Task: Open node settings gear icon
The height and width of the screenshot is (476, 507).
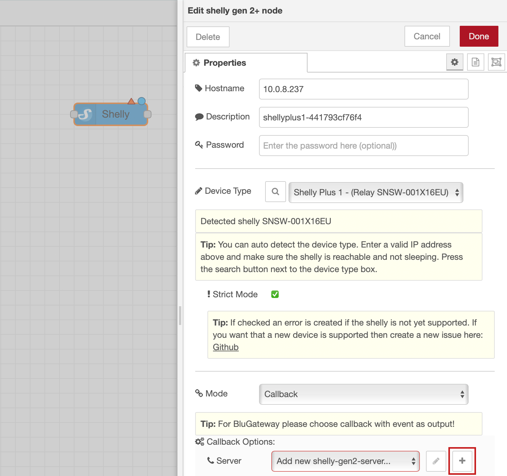Action: (x=455, y=62)
